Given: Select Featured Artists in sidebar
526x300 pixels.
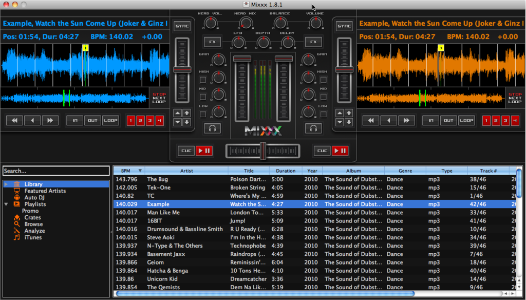Looking at the screenshot, I should coord(45,191).
